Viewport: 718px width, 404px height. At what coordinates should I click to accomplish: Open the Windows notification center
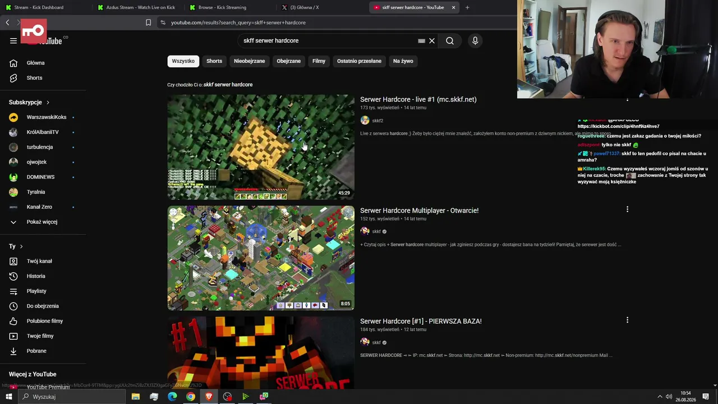(x=706, y=397)
